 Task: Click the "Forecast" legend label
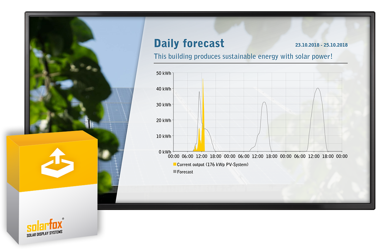185,172
